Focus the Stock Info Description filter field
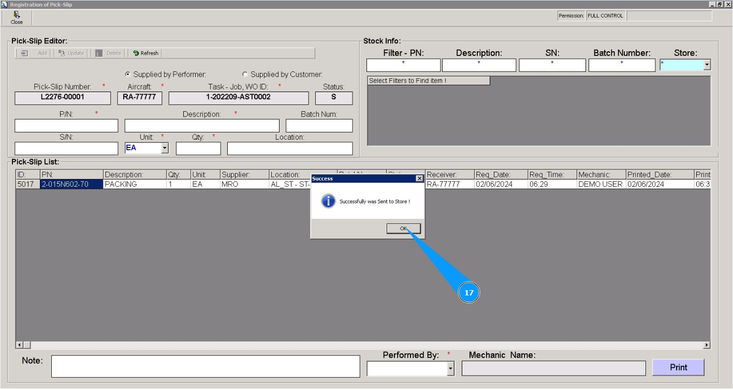 pos(479,65)
